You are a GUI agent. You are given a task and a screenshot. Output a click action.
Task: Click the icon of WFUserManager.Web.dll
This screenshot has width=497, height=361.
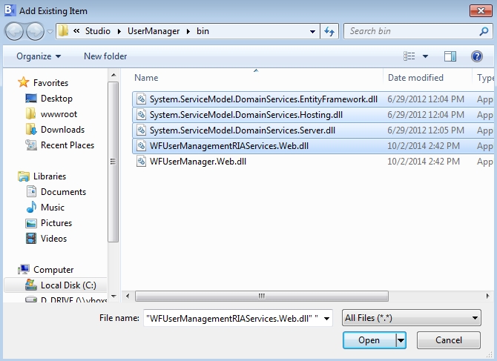click(141, 161)
